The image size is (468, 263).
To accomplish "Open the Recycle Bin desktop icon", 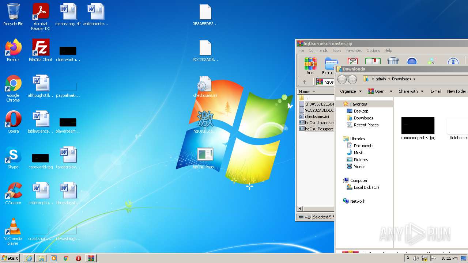I will click(13, 15).
